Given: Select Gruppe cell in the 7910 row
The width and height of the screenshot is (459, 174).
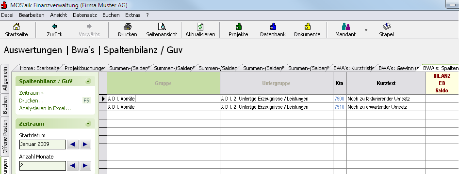Looking at the screenshot, I should pyautogui.click(x=164, y=107).
